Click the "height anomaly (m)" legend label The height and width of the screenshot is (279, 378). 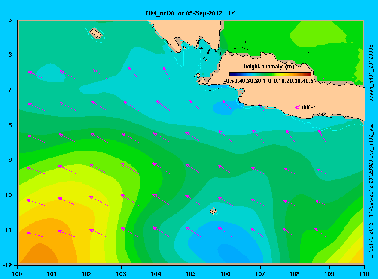(x=269, y=67)
